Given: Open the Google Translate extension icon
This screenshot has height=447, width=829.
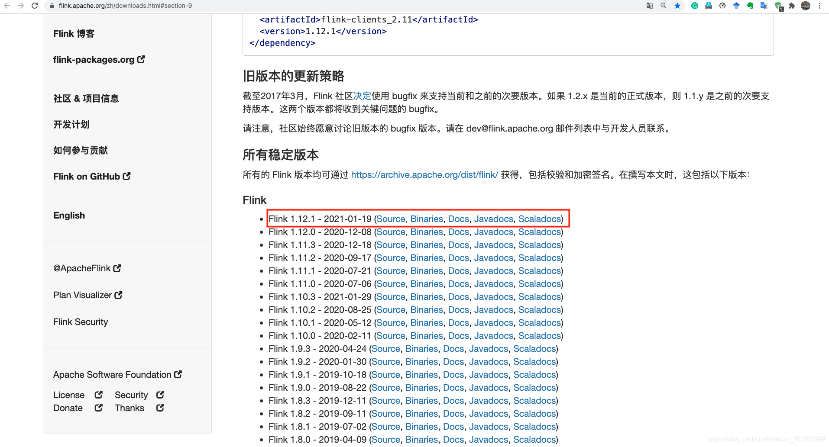Looking at the screenshot, I should coord(764,6).
